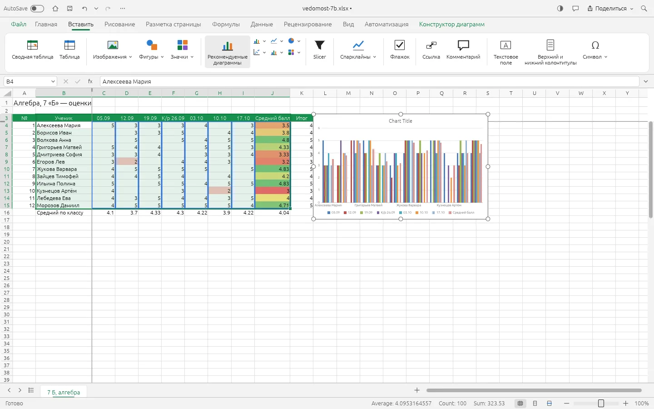Click the horizontal scrollbar
This screenshot has height=409, width=654.
(x=534, y=390)
